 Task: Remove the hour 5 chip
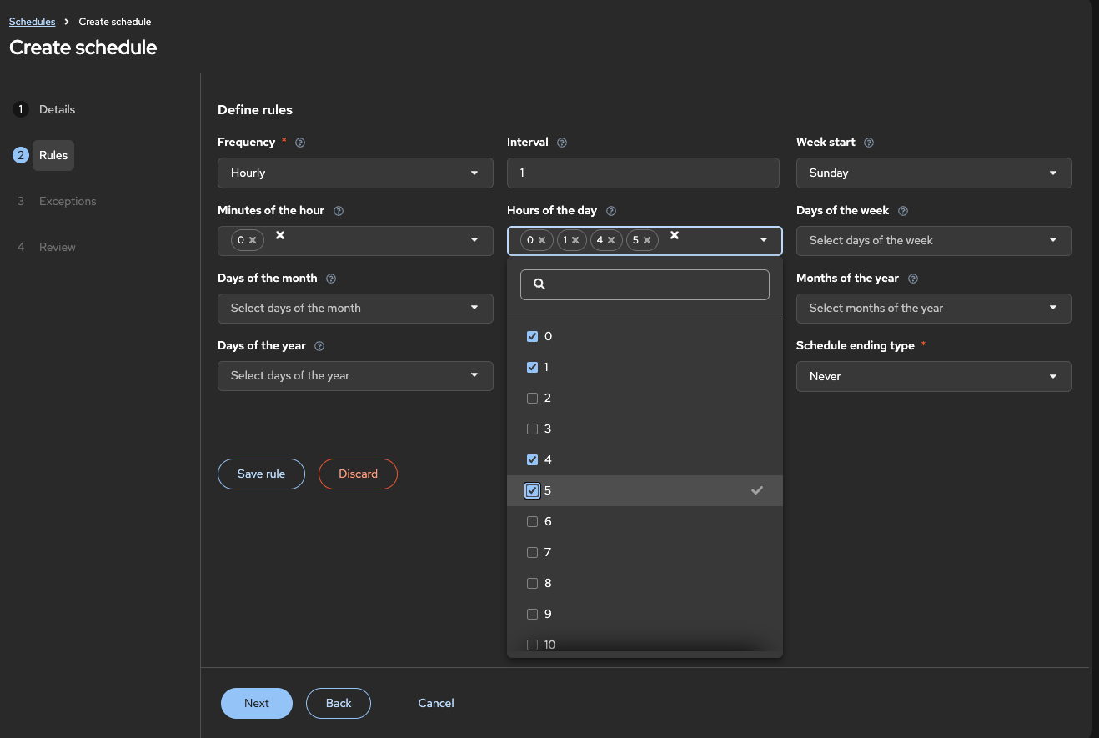(647, 240)
